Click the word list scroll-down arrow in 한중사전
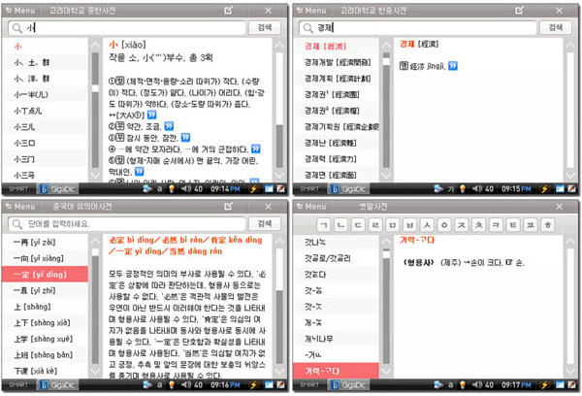Screen dimensions: 582x396 coord(386,176)
